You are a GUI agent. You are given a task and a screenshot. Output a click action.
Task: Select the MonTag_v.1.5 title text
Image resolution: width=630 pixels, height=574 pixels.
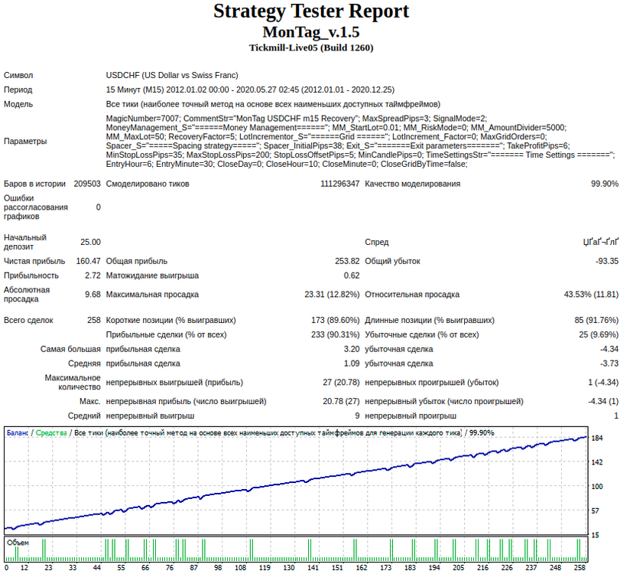(311, 32)
